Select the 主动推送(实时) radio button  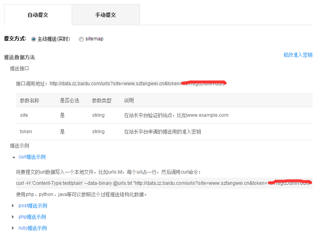click(34, 39)
